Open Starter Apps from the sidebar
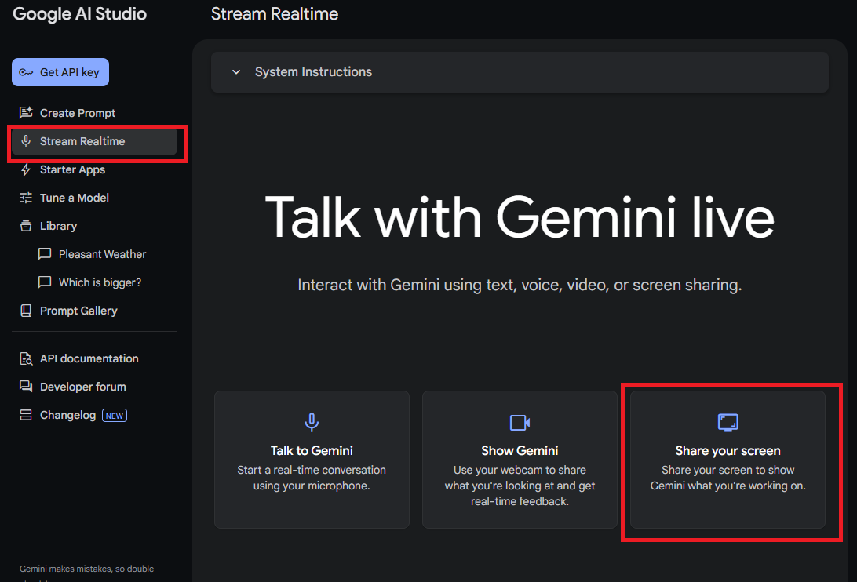The height and width of the screenshot is (582, 857). point(94,169)
